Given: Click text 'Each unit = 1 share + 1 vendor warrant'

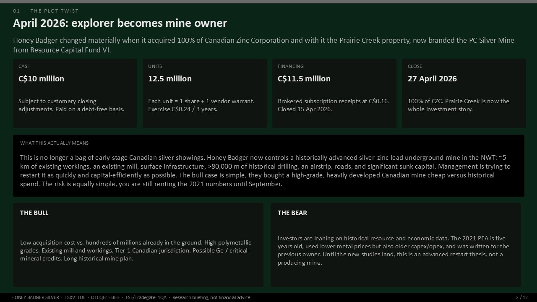Looking at the screenshot, I should pos(201,105).
